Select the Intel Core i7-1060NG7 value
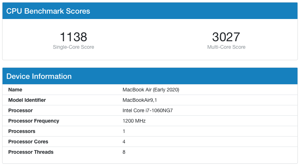This screenshot has height=167, width=300. click(x=148, y=110)
